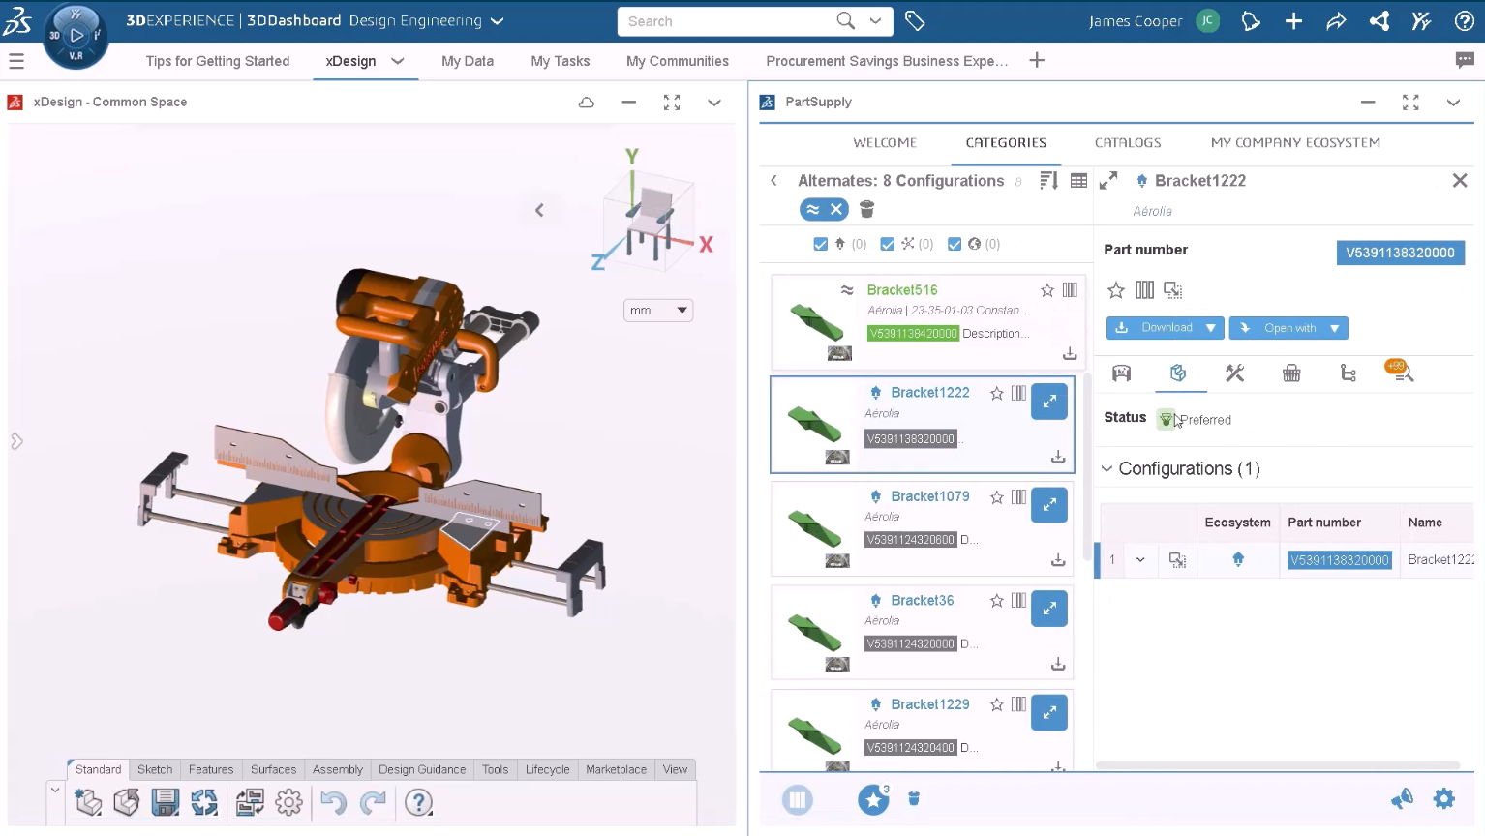Open the compass button at top left
The image size is (1485, 836).
pos(76,36)
